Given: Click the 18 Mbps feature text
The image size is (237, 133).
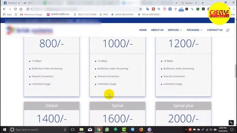Looking at the screenshot, I should [x=168, y=61].
